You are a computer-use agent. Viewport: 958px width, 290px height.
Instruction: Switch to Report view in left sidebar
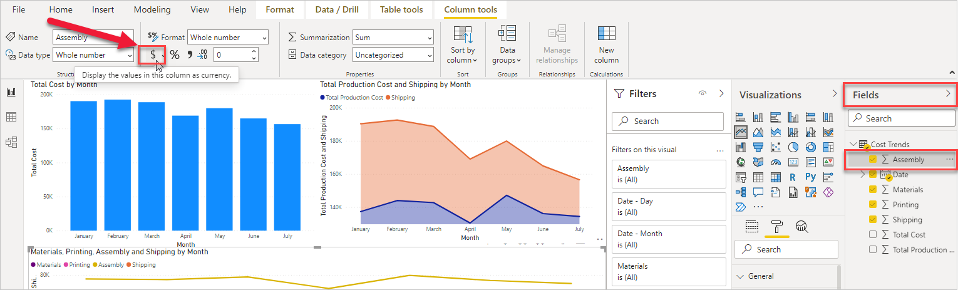(11, 92)
